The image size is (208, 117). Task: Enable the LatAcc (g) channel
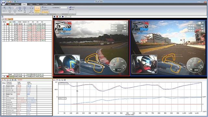(x=4, y=88)
